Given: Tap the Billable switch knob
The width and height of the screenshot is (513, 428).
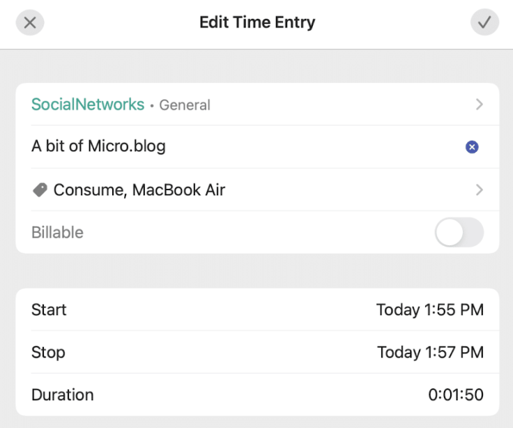Looking at the screenshot, I should 450,232.
